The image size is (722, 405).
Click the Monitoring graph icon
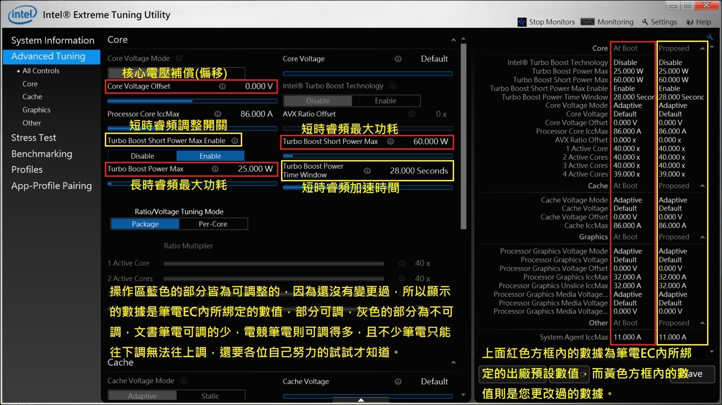coord(587,22)
